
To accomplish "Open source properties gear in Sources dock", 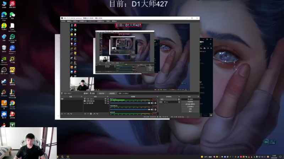I will point(91,114).
